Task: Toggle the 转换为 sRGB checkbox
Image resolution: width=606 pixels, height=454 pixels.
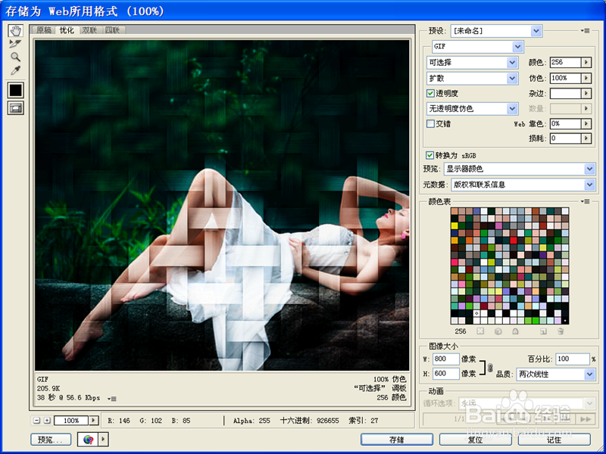Action: point(430,155)
